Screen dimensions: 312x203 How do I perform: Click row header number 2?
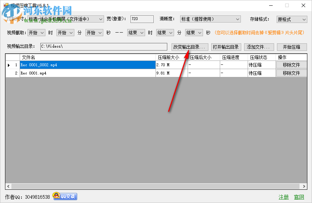pyautogui.click(x=13, y=73)
